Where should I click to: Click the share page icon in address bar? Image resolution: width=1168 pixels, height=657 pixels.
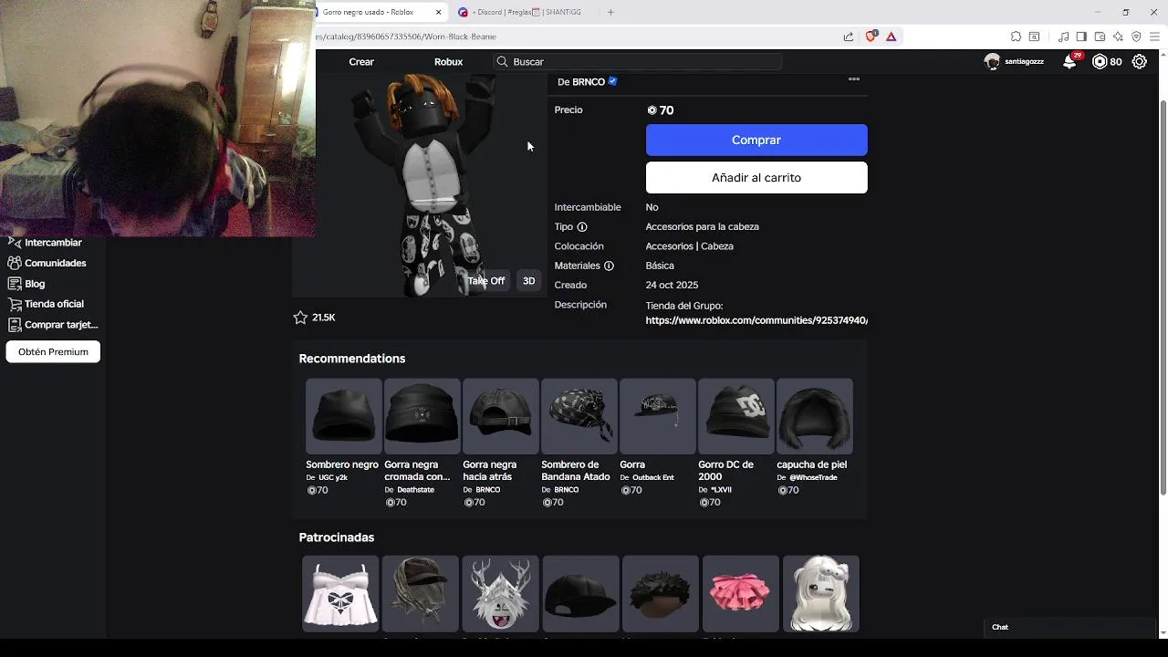(x=849, y=36)
